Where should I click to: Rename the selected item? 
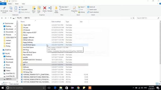pyautogui.click(x=50, y=9)
